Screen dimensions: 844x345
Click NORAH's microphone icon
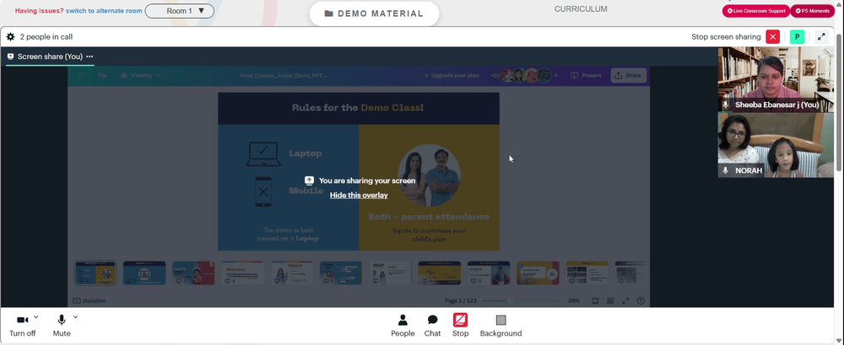[x=726, y=170]
